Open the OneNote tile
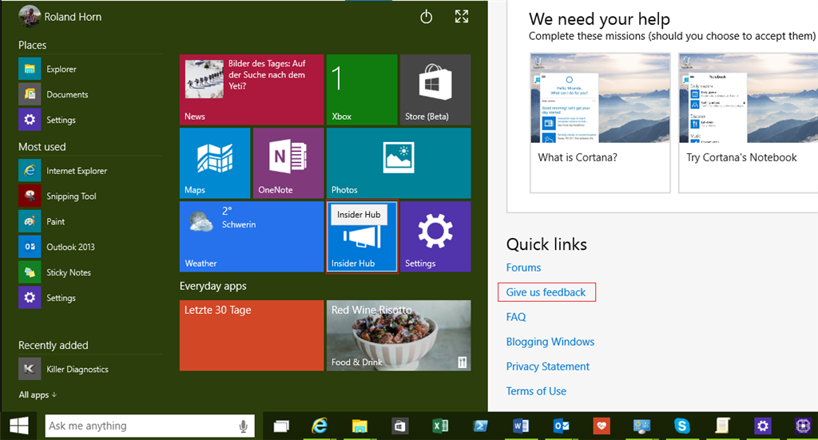 288,163
